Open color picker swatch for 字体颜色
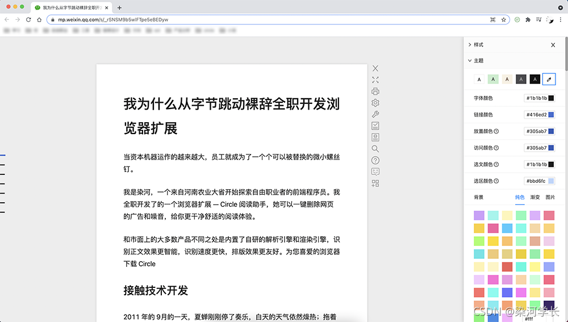The width and height of the screenshot is (568, 322). click(551, 98)
